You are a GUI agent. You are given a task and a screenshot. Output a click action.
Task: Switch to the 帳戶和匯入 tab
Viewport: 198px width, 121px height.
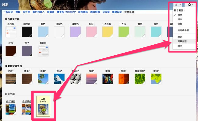(x=38, y=12)
